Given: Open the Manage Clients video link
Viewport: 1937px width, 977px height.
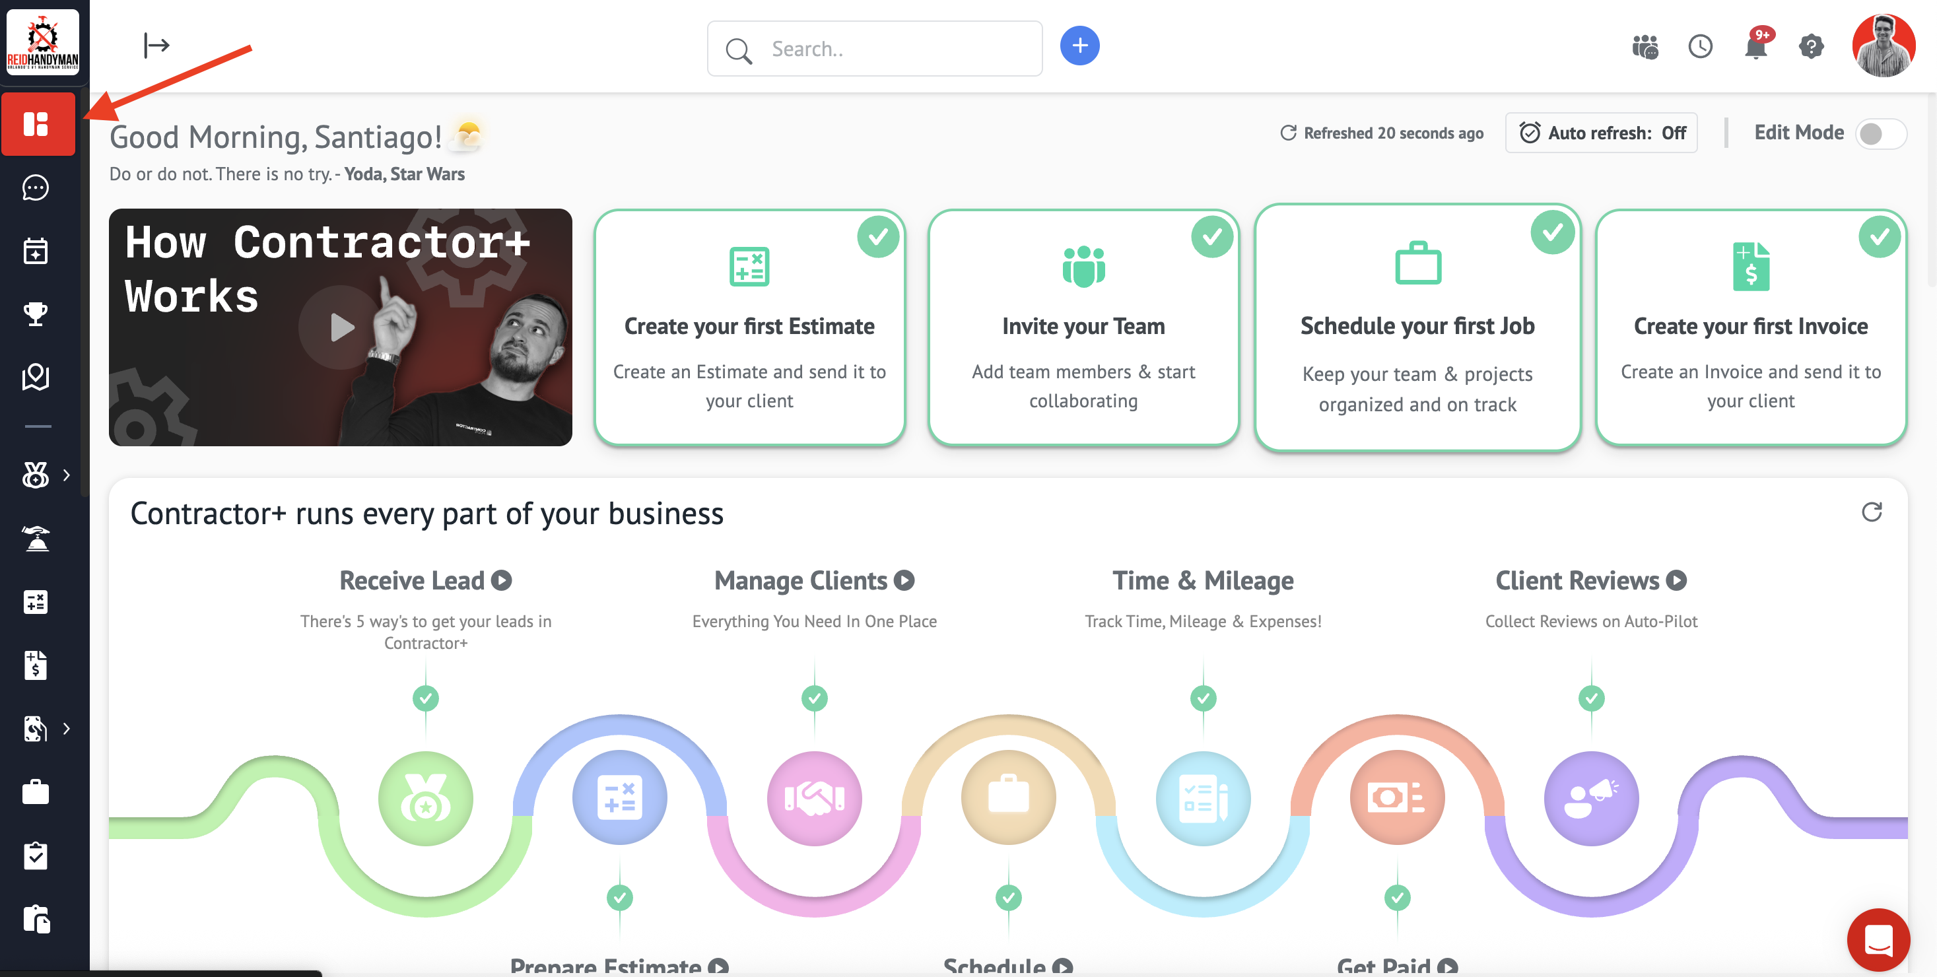Looking at the screenshot, I should (x=904, y=581).
